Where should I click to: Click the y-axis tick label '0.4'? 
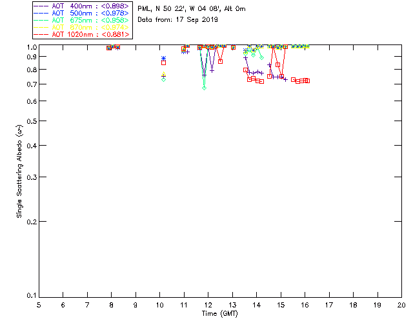coord(32,146)
